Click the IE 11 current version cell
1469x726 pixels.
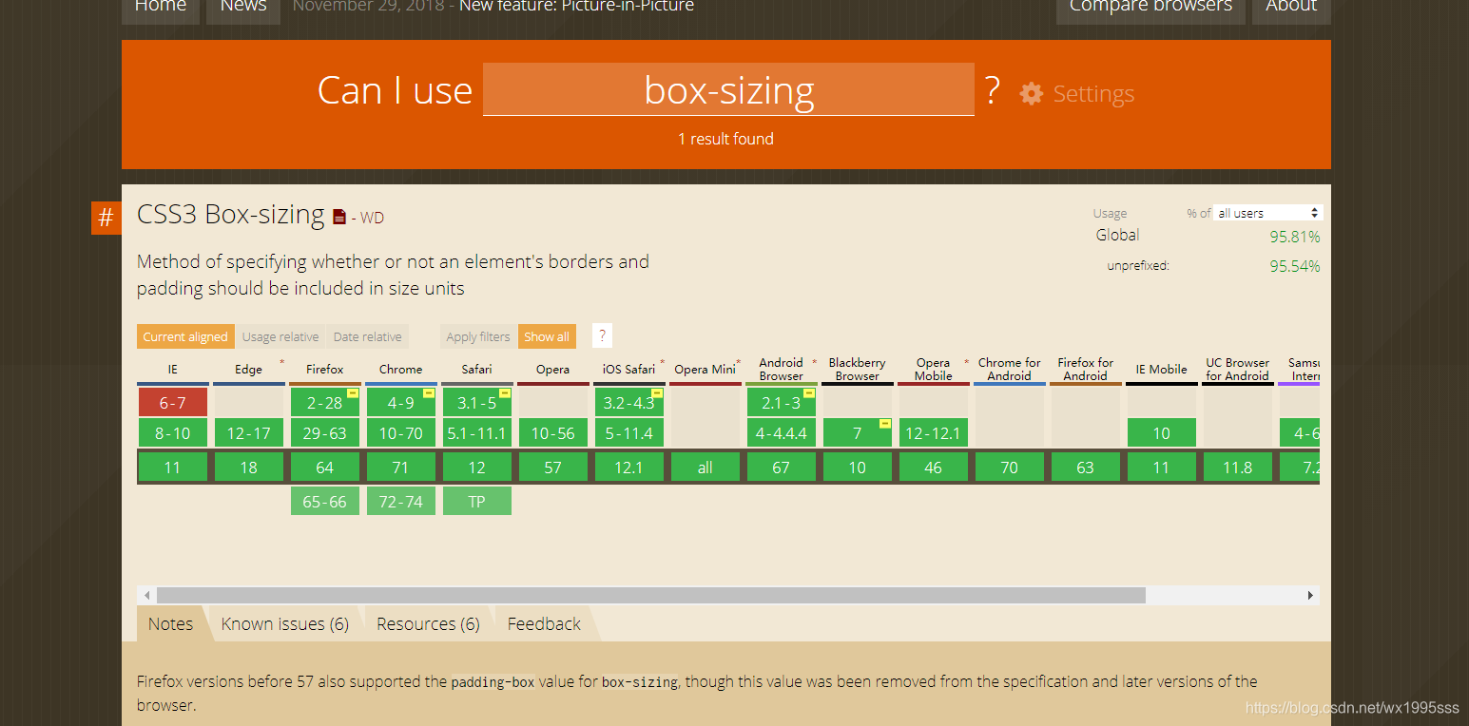point(173,467)
